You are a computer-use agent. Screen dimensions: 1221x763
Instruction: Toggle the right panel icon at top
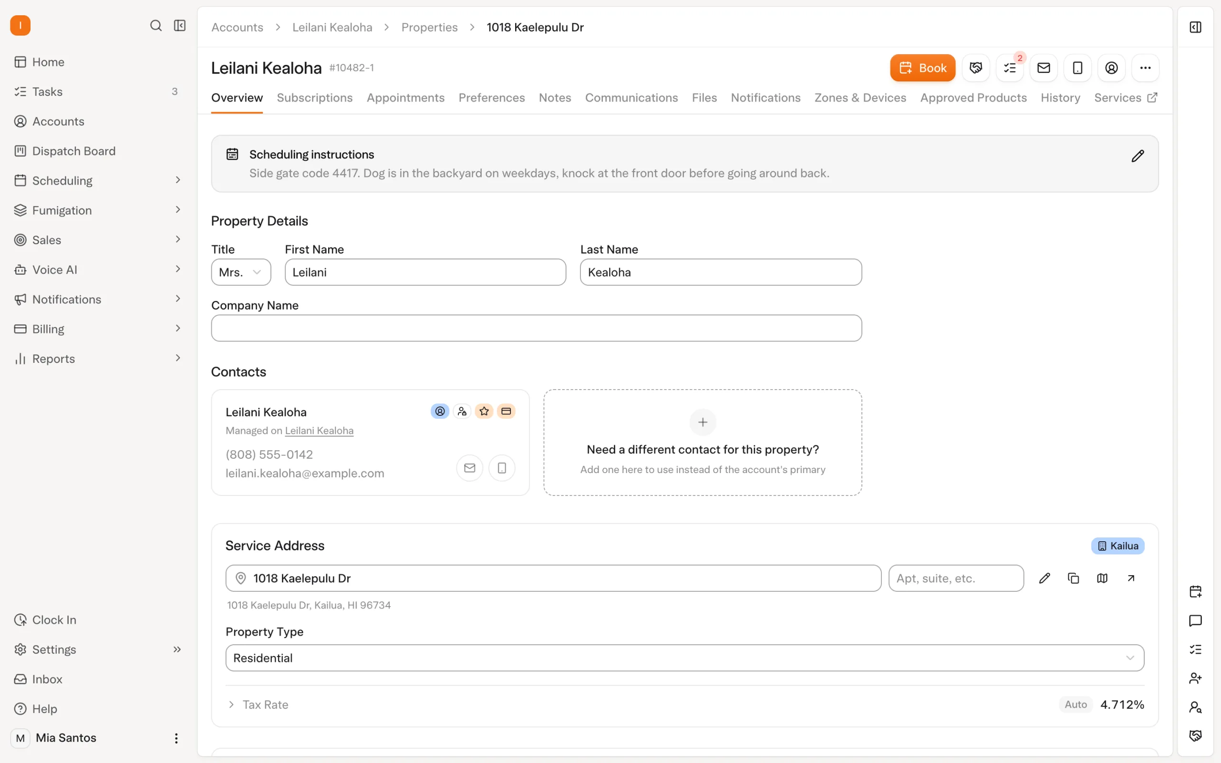pos(1195,27)
